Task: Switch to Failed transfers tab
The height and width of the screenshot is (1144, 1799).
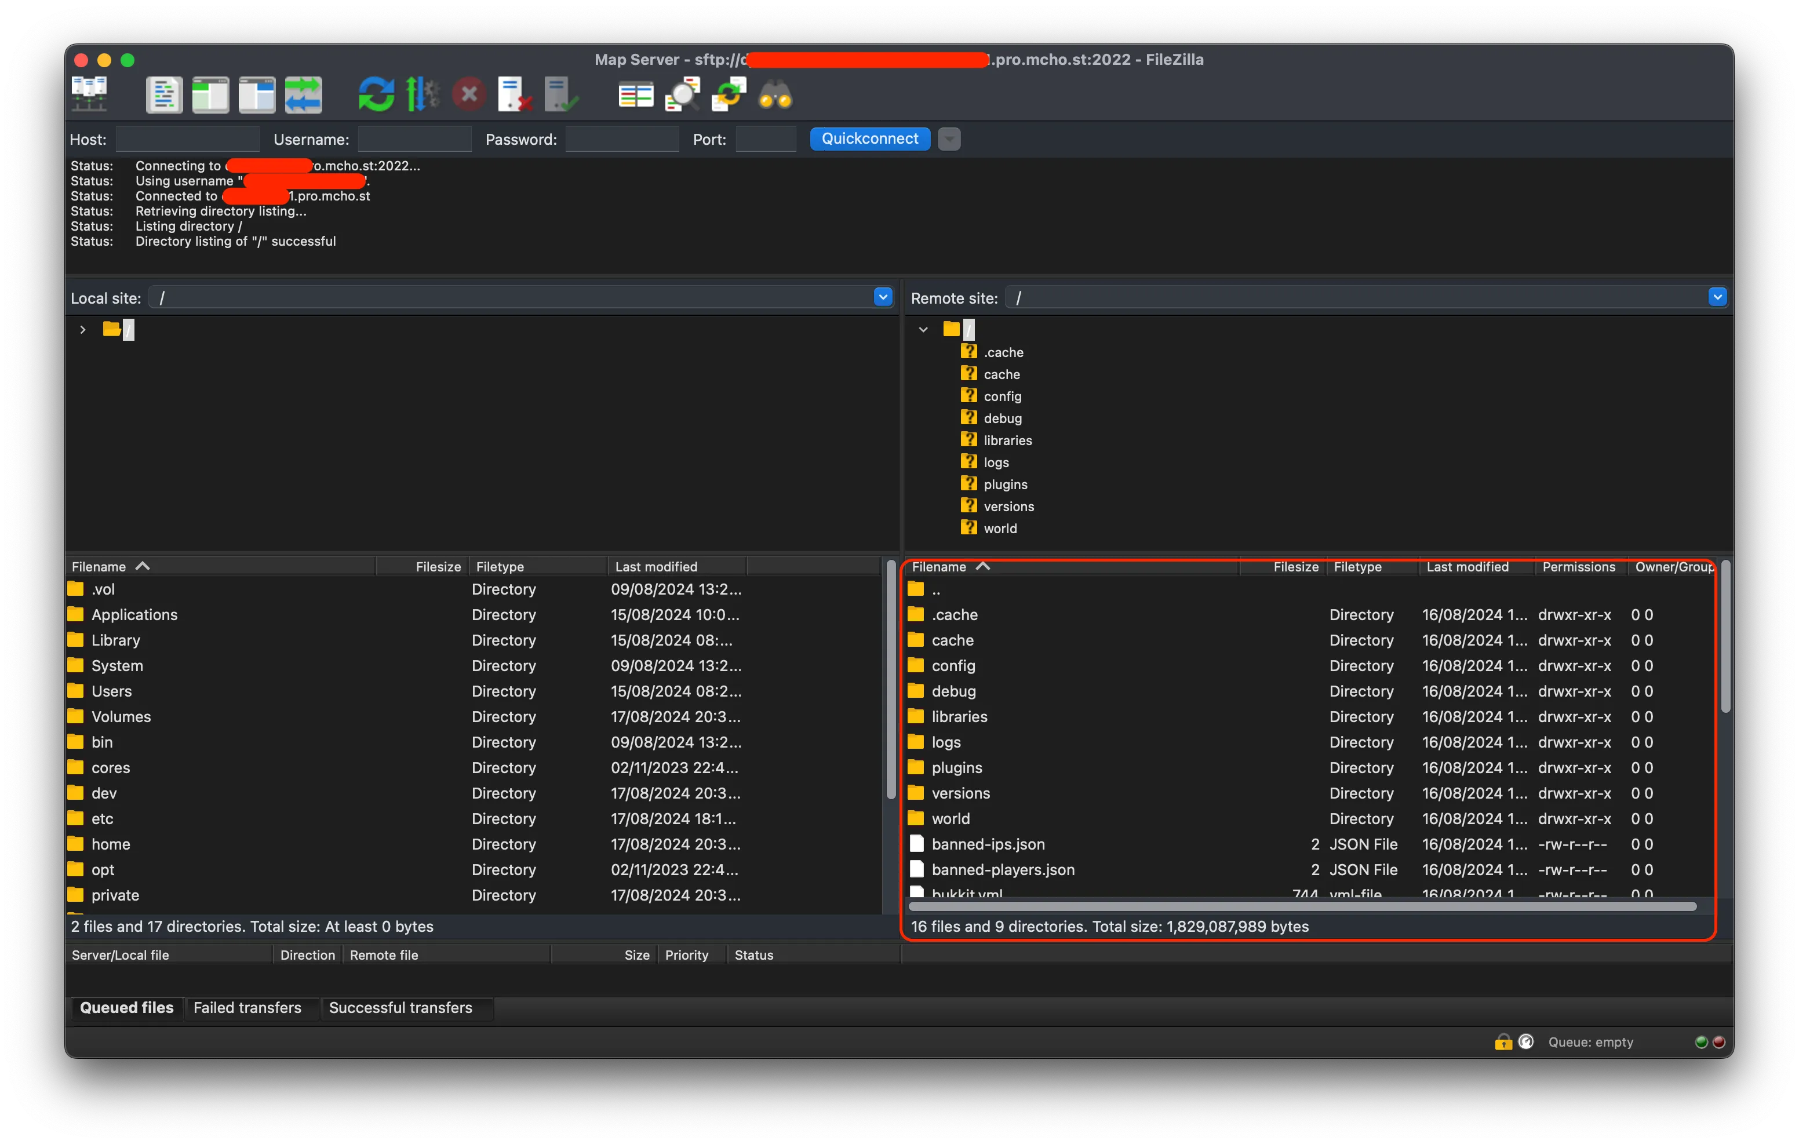Action: point(247,1007)
